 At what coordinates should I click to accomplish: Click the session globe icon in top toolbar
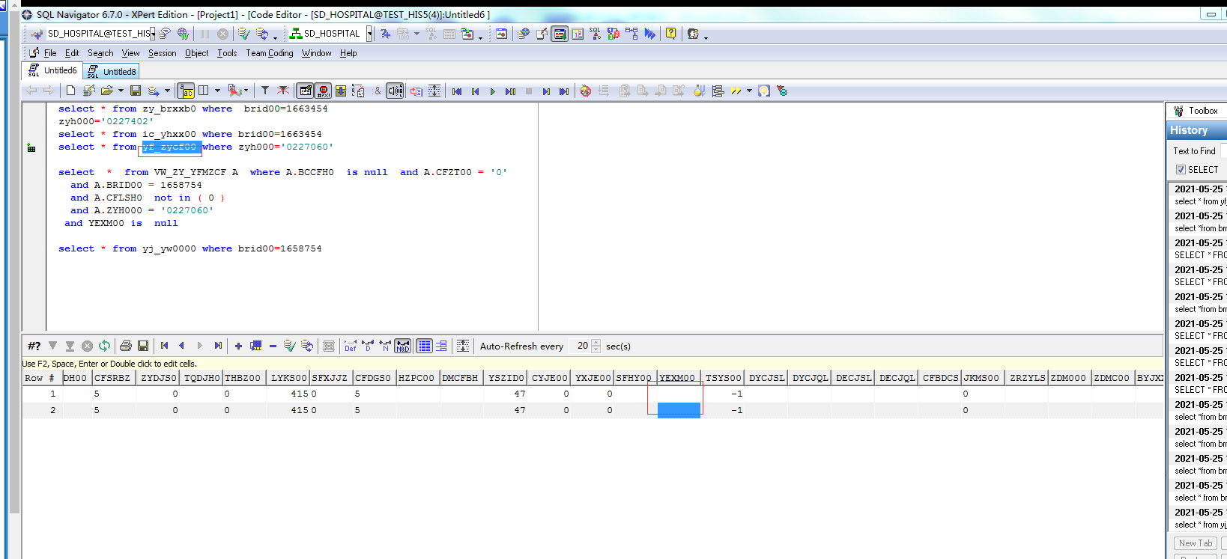tap(183, 34)
